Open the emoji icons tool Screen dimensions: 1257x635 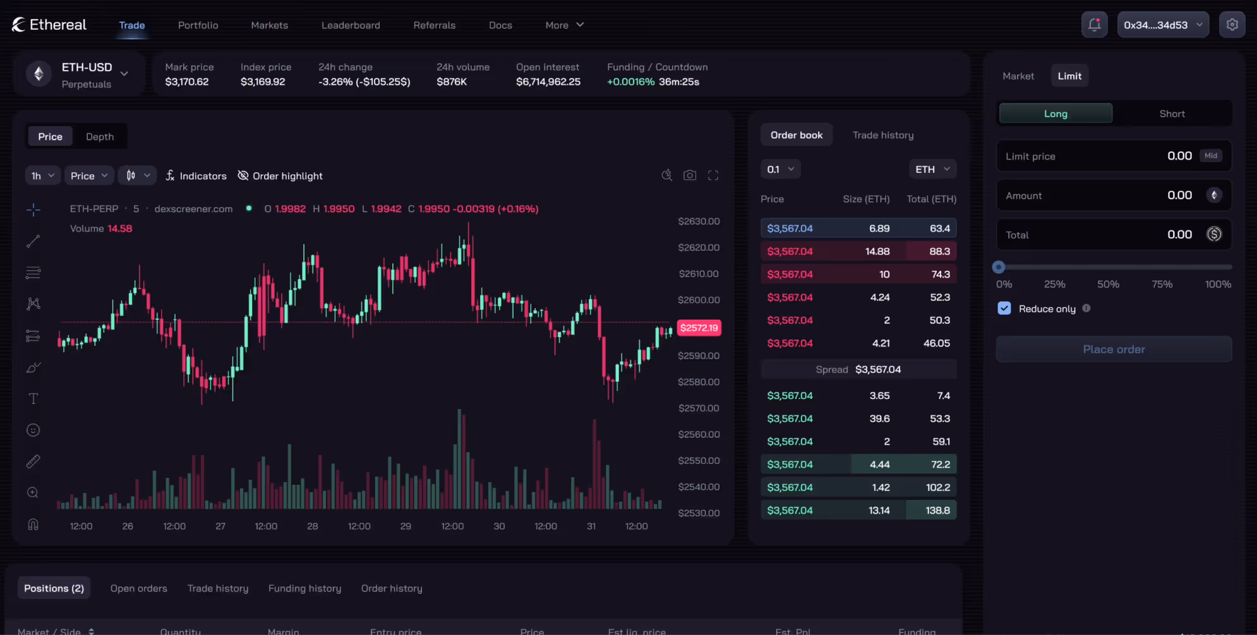(x=33, y=430)
